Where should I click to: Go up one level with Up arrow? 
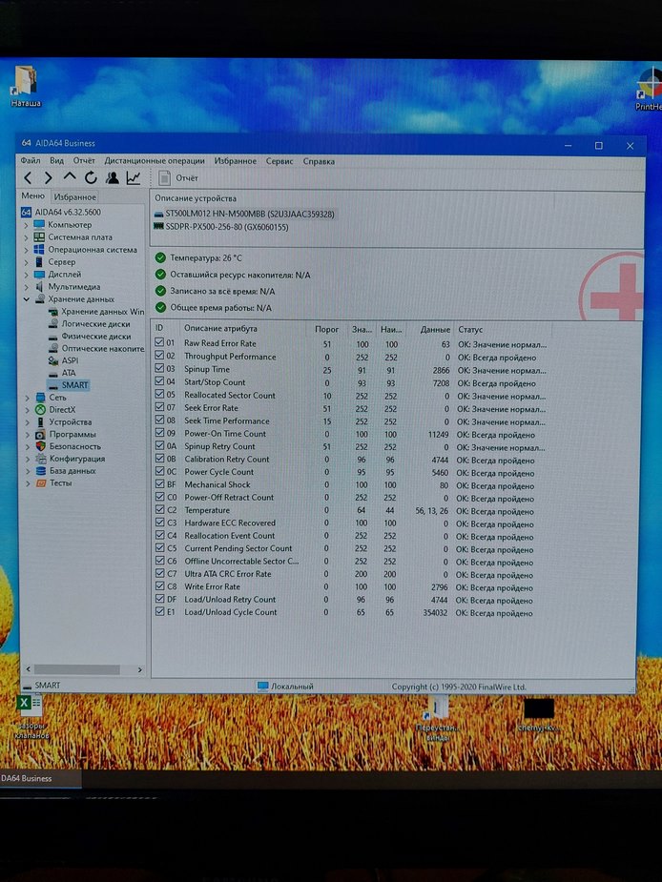(x=70, y=177)
